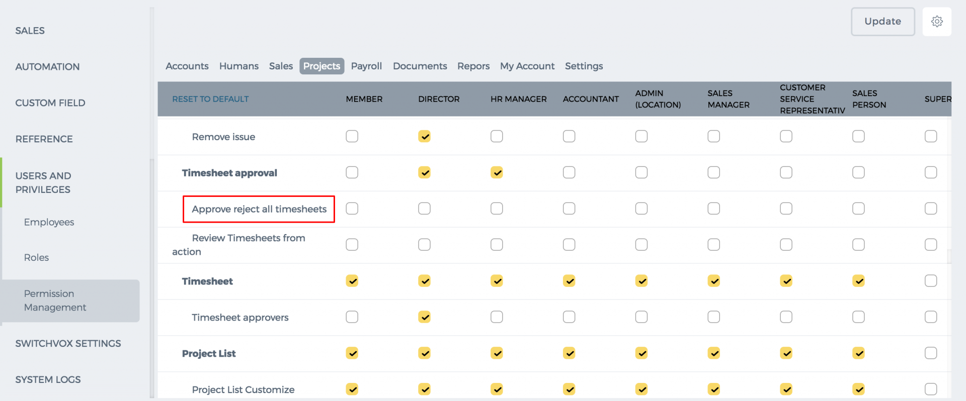The height and width of the screenshot is (401, 966).
Task: Disable Timesheet approval for HR Manager
Action: click(x=497, y=172)
